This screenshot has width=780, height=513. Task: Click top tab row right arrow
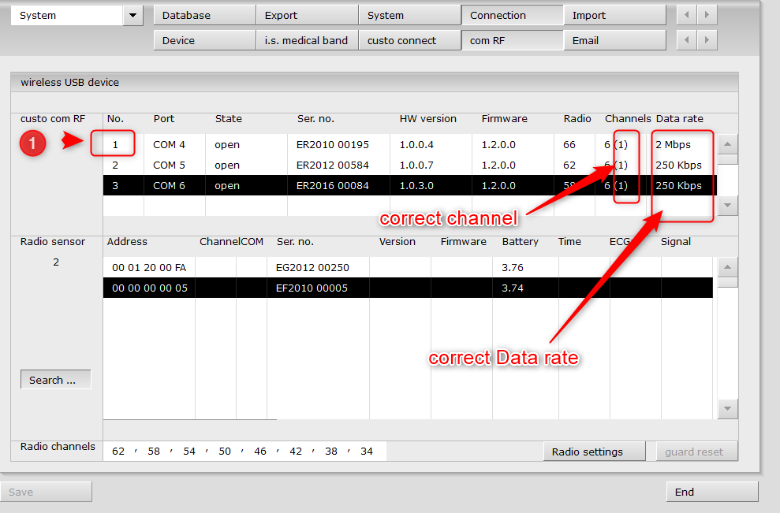pyautogui.click(x=707, y=15)
